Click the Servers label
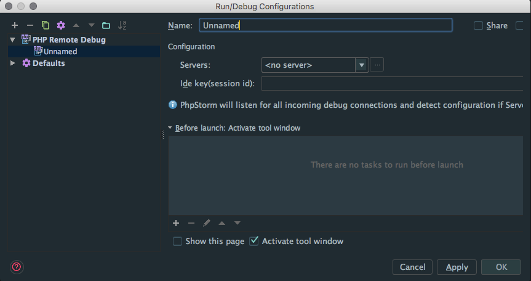The image size is (531, 281). point(195,65)
